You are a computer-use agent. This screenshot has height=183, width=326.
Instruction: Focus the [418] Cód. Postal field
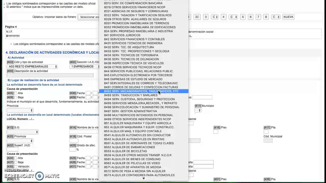click(x=74, y=141)
